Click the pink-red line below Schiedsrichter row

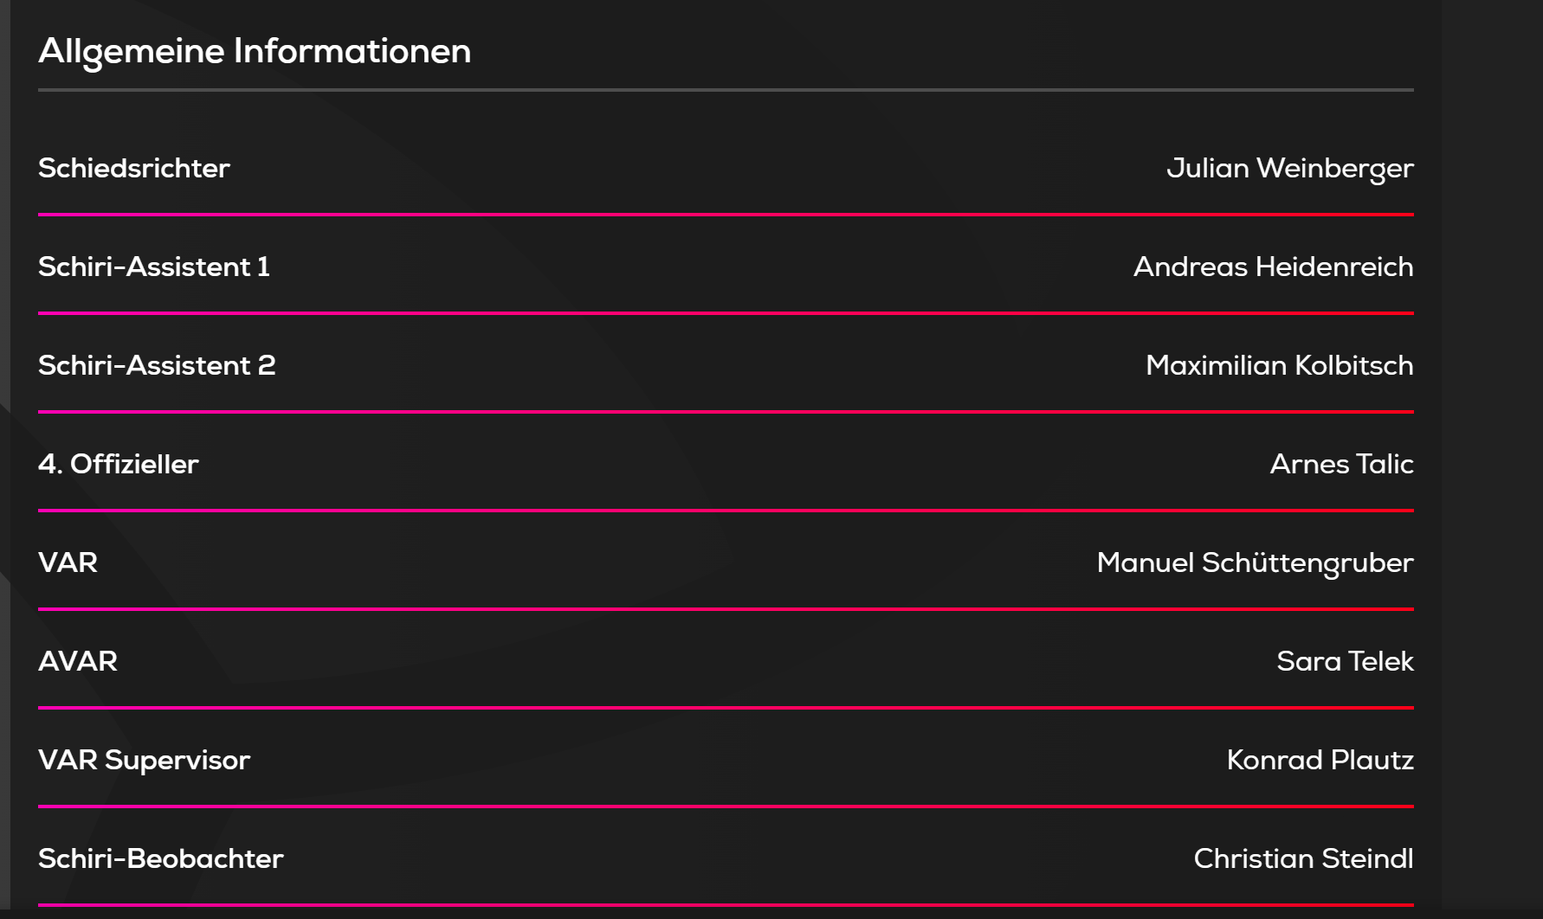[726, 215]
